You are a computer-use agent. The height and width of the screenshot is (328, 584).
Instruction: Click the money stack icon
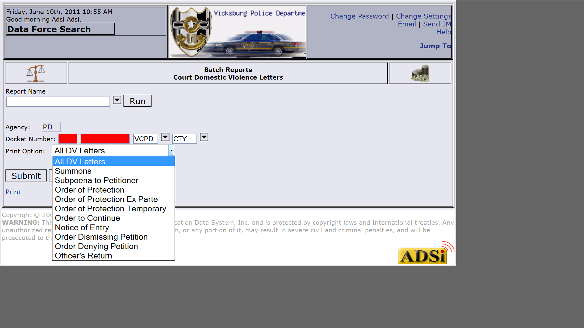pos(420,73)
